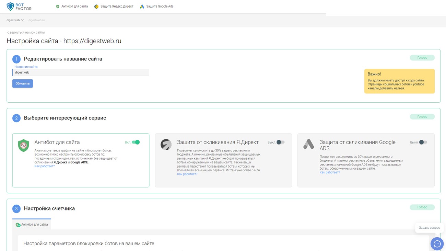
Task: Open Антибот для сайта in top menu
Action: point(72,7)
